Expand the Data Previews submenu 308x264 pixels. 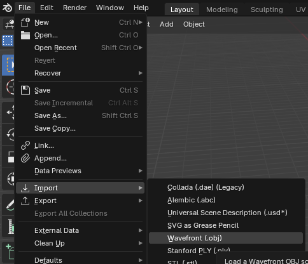click(x=80, y=171)
